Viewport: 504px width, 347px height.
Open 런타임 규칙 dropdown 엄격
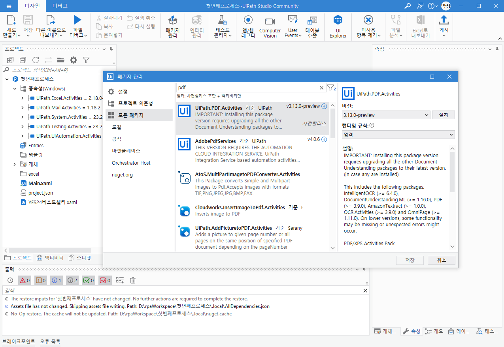pyautogui.click(x=398, y=135)
